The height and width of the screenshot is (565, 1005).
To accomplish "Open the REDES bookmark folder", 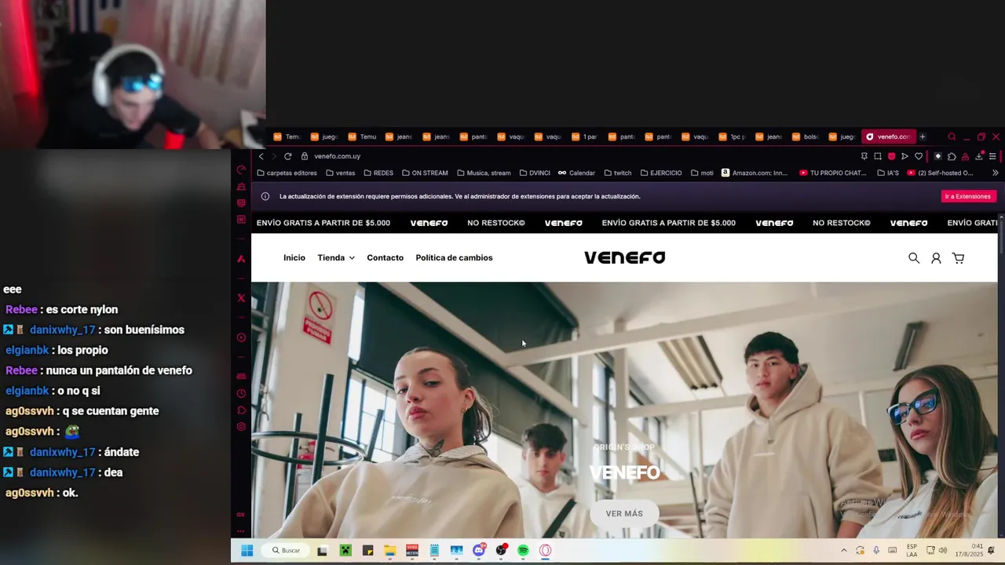I will (x=378, y=173).
